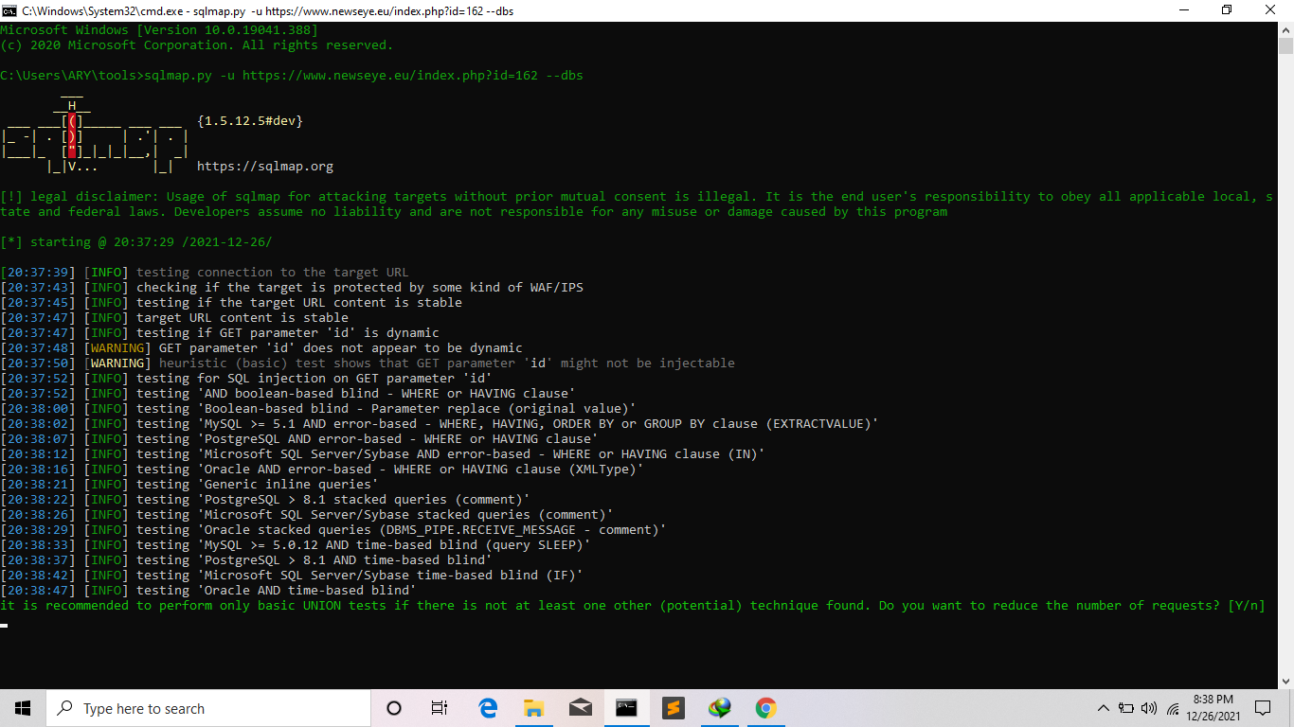Click 'Generic inline queries' test line
The image size is (1294, 727).
click(189, 485)
